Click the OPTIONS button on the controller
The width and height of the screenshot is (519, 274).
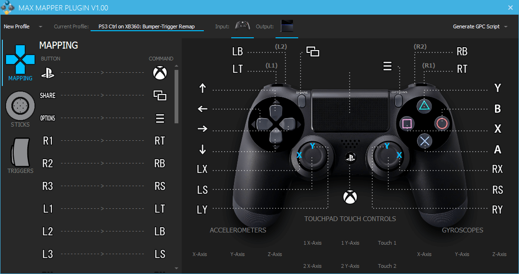click(x=399, y=101)
